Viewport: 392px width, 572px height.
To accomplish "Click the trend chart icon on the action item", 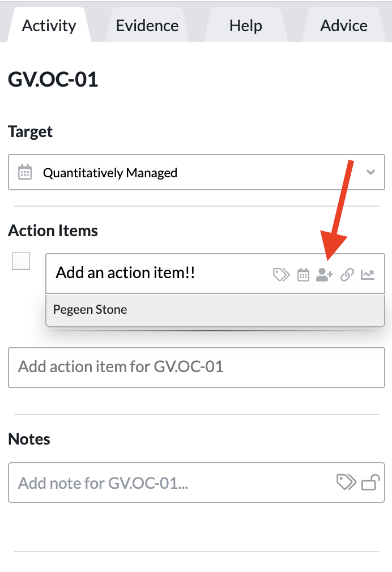I will pyautogui.click(x=368, y=275).
